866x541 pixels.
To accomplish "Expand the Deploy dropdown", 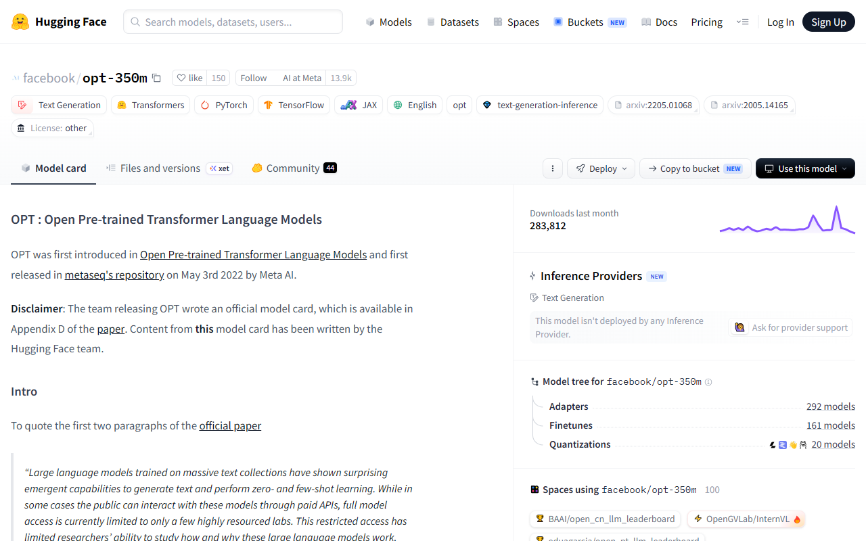I will [601, 168].
